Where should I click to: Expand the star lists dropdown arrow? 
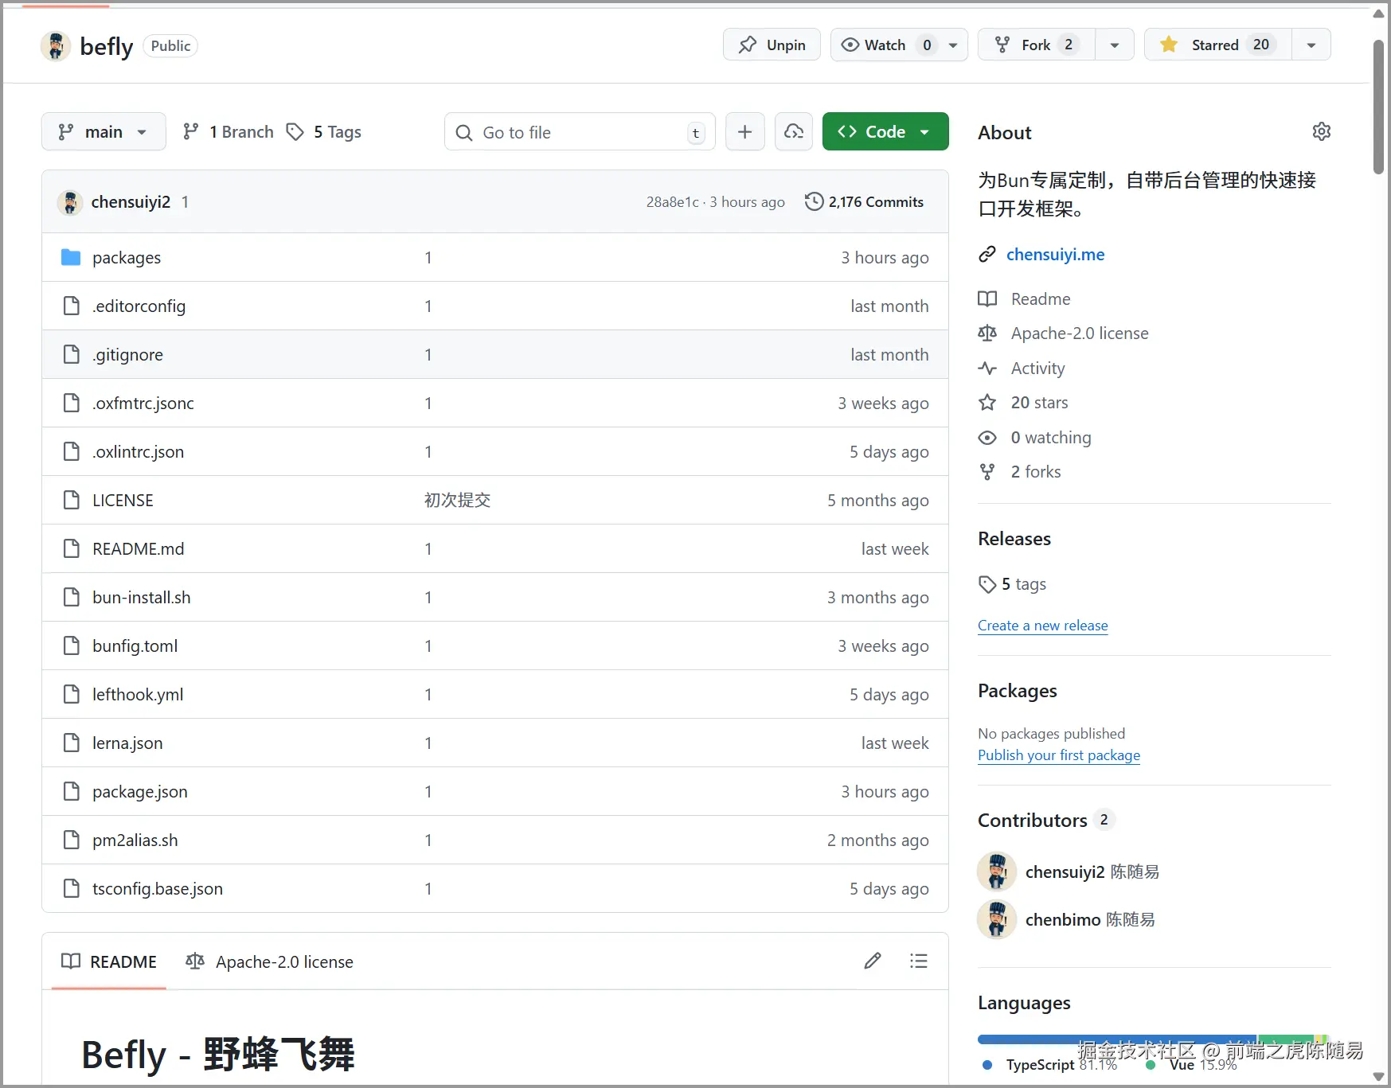[x=1311, y=45]
